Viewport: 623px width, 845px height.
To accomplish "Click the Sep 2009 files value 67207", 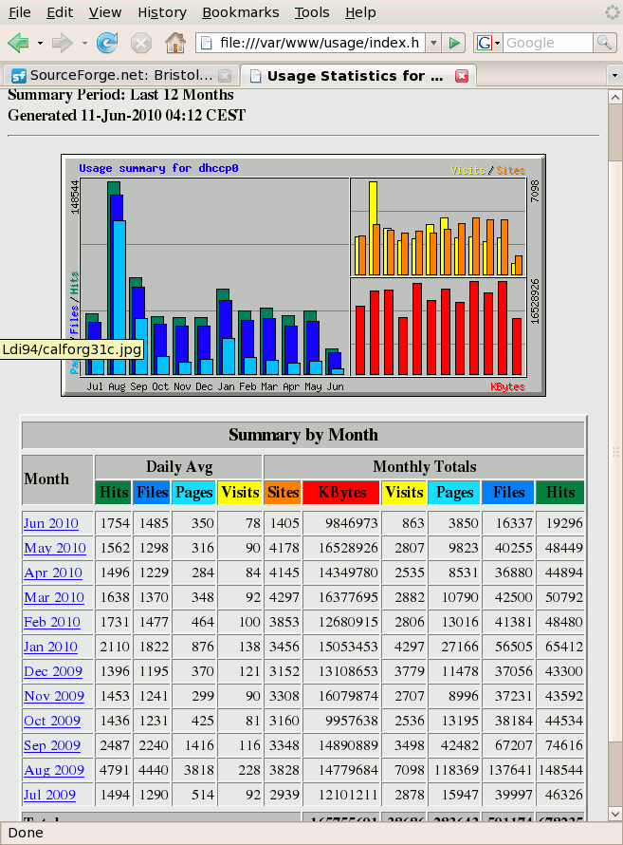I will [x=514, y=746].
